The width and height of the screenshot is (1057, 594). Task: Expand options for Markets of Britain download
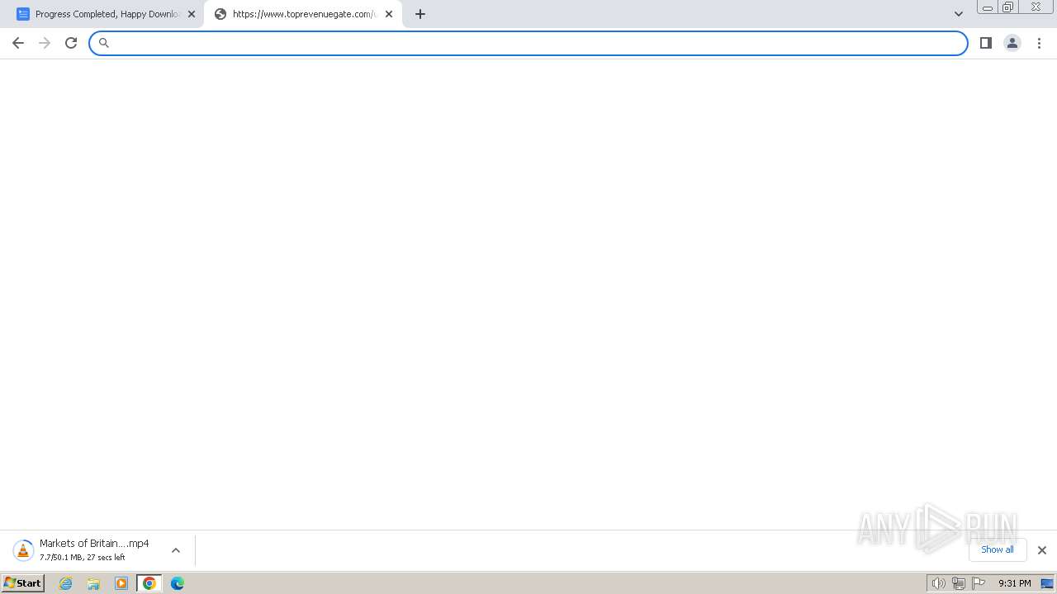[x=176, y=550]
